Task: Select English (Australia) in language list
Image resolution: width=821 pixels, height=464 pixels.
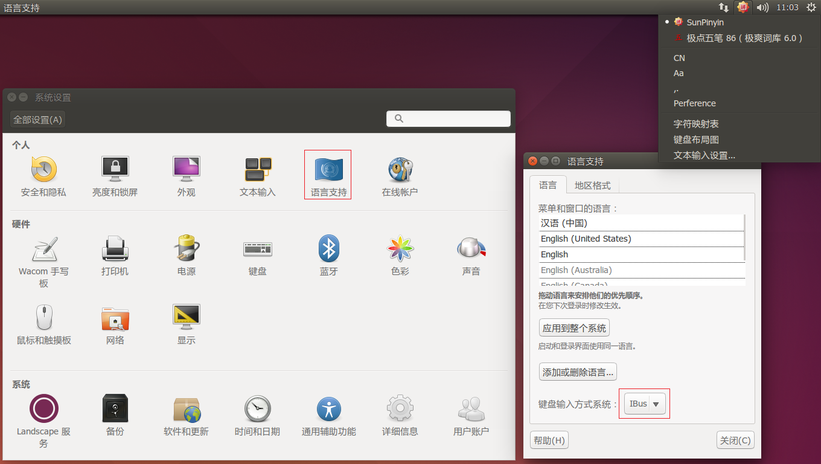Action: tap(641, 270)
